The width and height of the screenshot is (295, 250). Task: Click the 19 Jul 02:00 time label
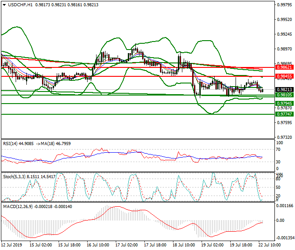pyautogui.click(x=212, y=245)
